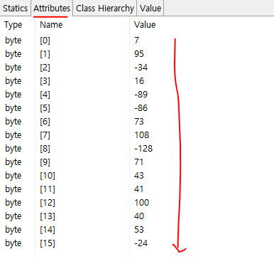The height and width of the screenshot is (259, 274).
Task: Click the value 41 cell
Action: 139,189
